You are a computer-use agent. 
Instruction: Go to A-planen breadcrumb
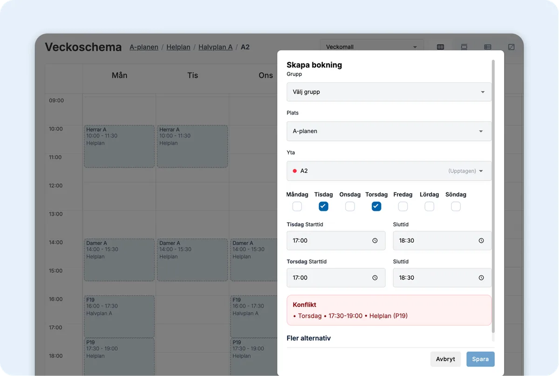click(144, 47)
